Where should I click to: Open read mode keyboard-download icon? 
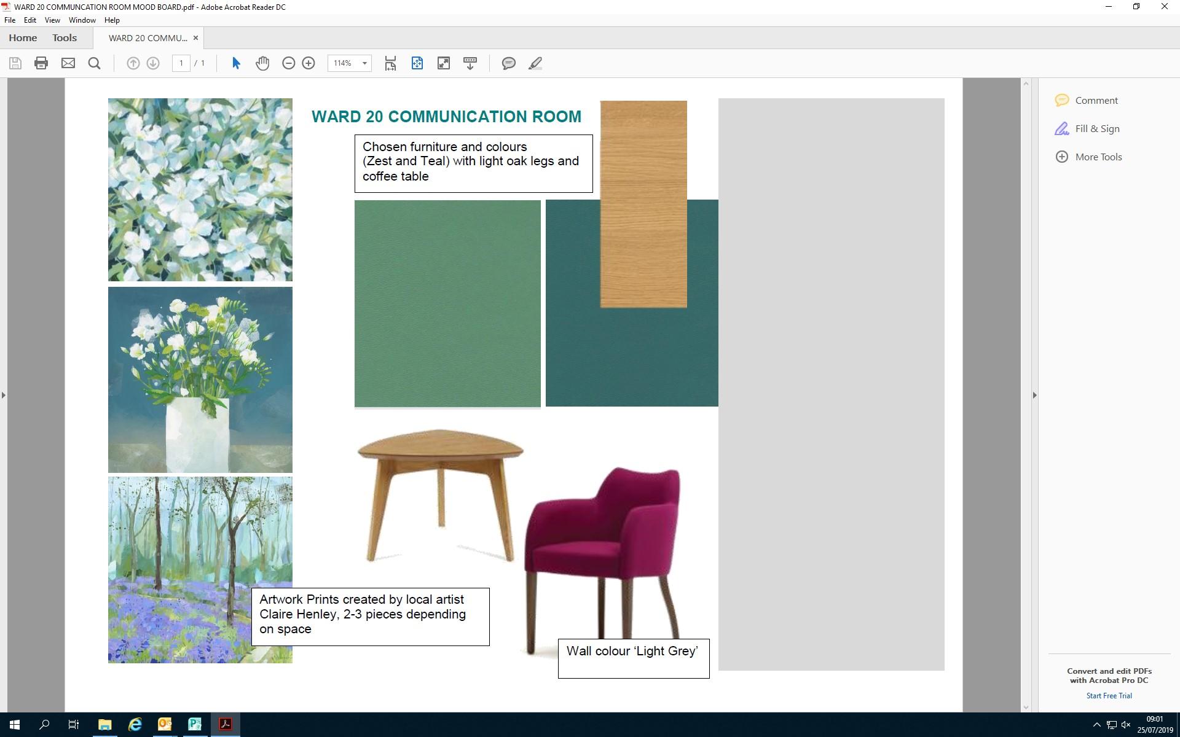pos(470,63)
